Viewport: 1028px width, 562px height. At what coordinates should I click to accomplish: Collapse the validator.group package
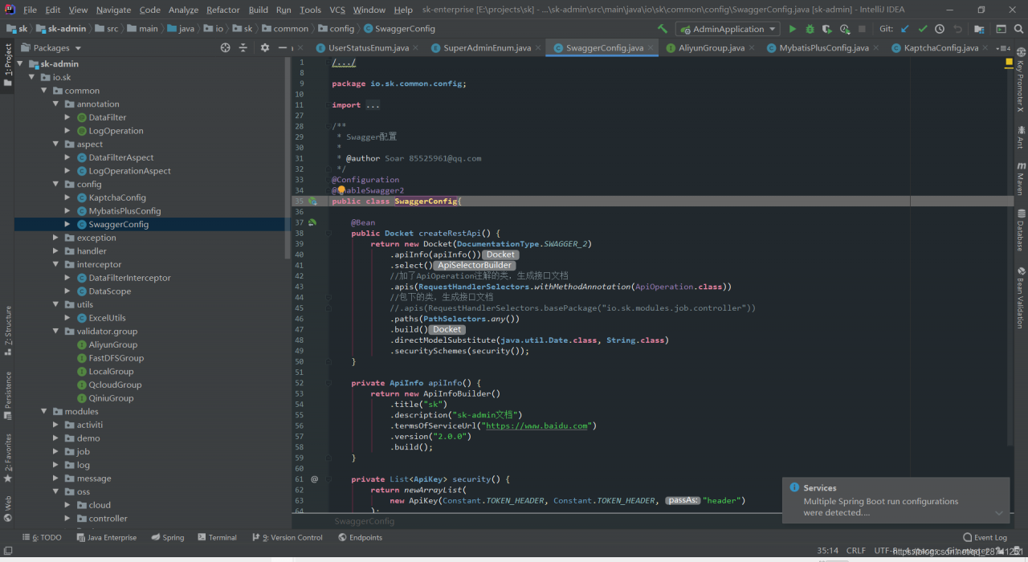click(56, 331)
